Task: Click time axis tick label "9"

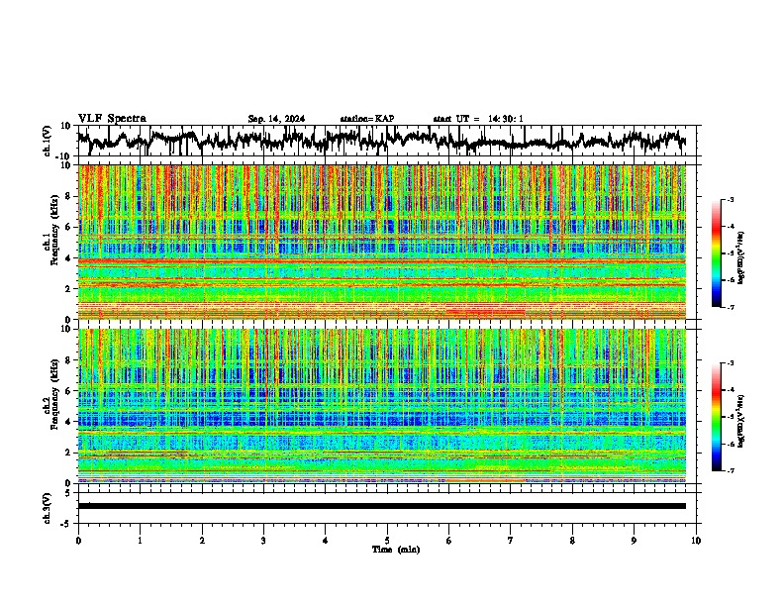Action: pyautogui.click(x=634, y=541)
